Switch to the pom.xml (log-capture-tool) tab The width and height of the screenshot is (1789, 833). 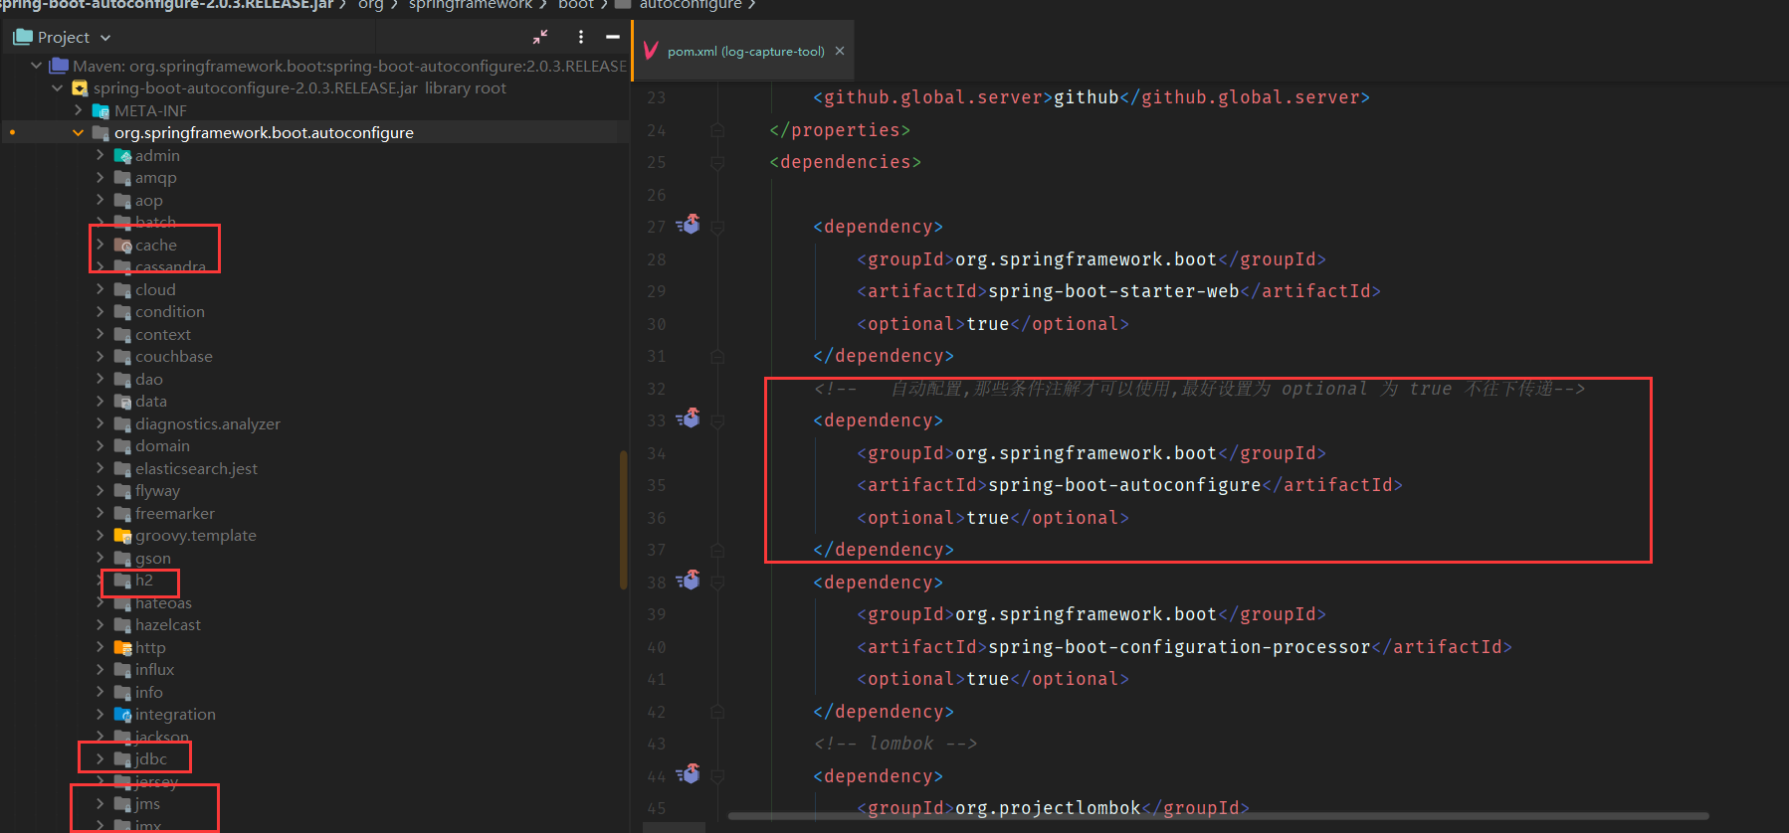tap(745, 52)
